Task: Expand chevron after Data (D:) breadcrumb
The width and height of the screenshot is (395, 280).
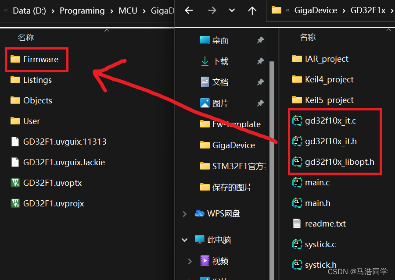Action: pos(53,11)
